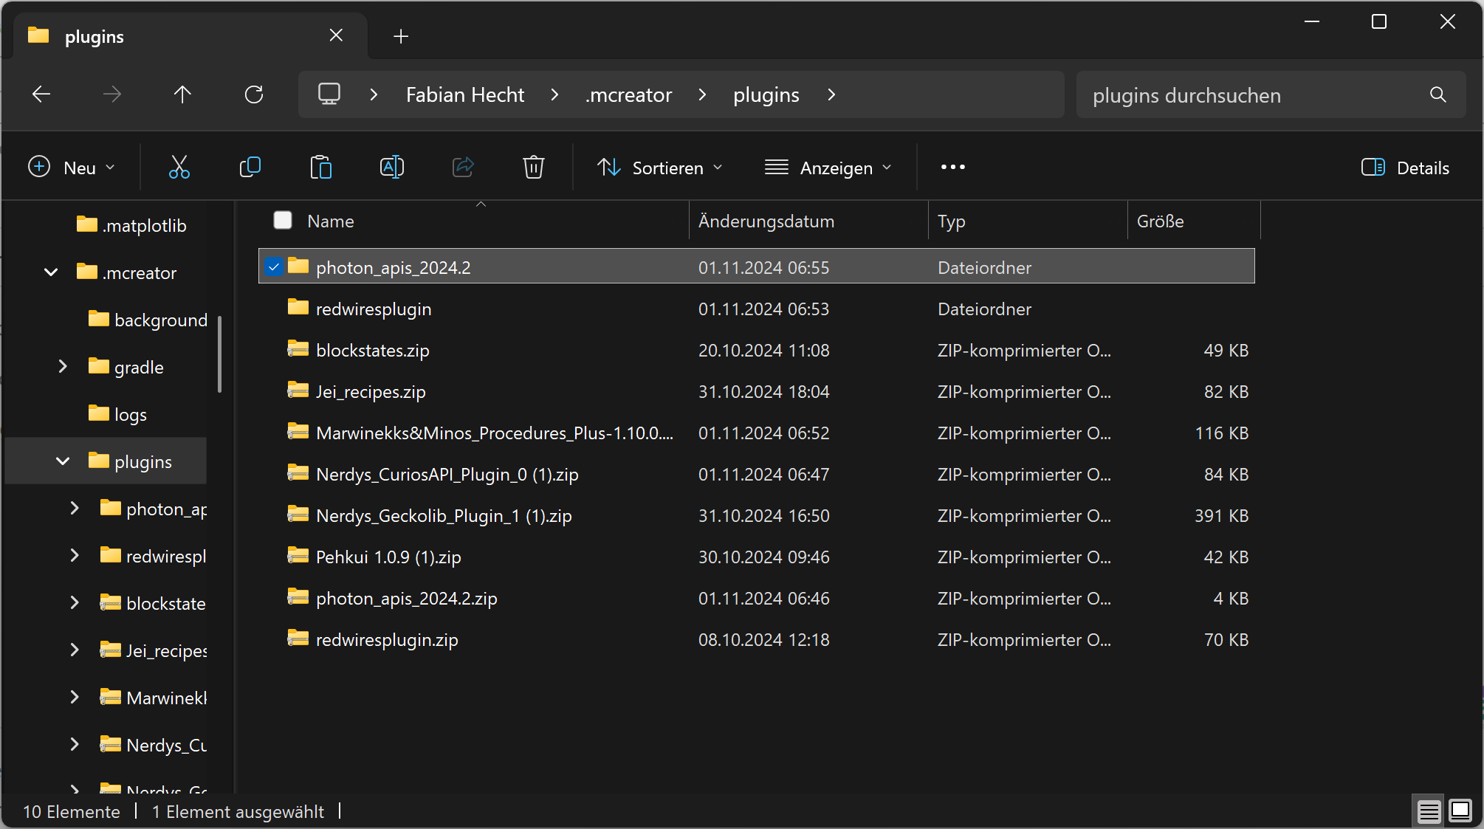Switch to large icons view in status bar
Screen dimensions: 1484x829
coord(1460,811)
